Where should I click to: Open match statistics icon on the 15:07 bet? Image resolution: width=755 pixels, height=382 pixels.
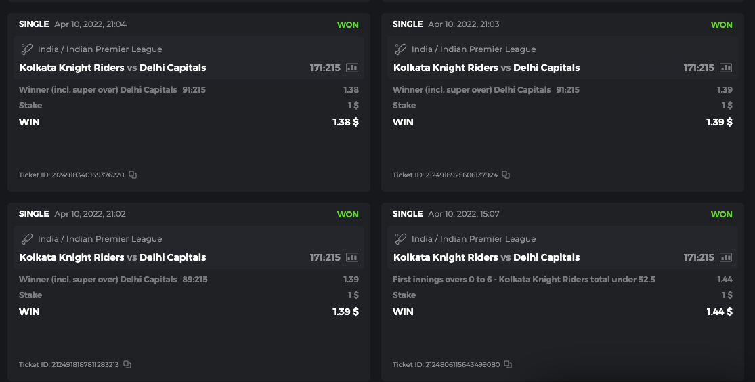pyautogui.click(x=726, y=257)
